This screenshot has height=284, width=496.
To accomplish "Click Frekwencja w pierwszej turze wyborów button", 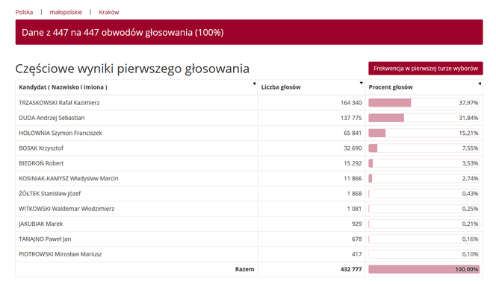I will click(x=426, y=69).
